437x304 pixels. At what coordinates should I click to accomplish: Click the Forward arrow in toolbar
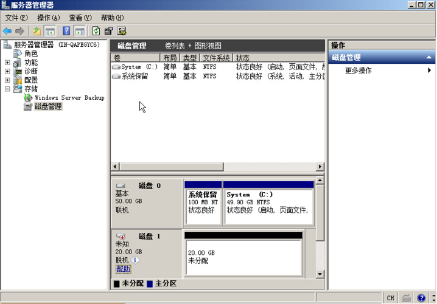(19, 31)
